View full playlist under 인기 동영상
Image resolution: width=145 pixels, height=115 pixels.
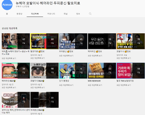point(66,85)
